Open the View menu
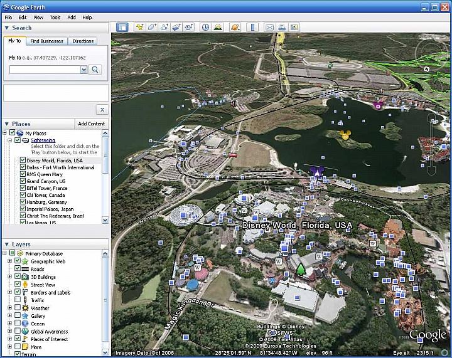 click(x=38, y=18)
